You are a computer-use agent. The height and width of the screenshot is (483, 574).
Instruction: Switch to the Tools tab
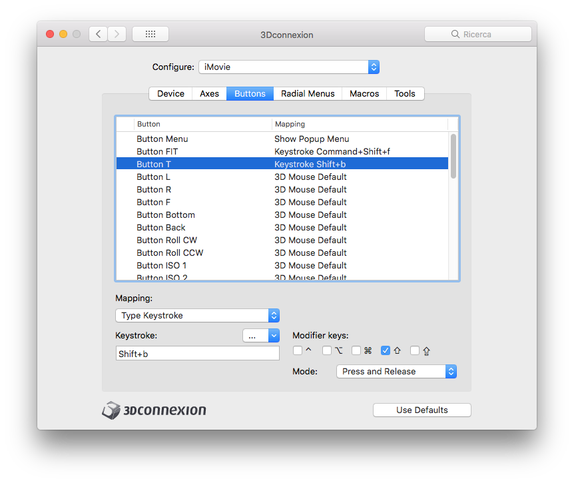[x=405, y=94]
